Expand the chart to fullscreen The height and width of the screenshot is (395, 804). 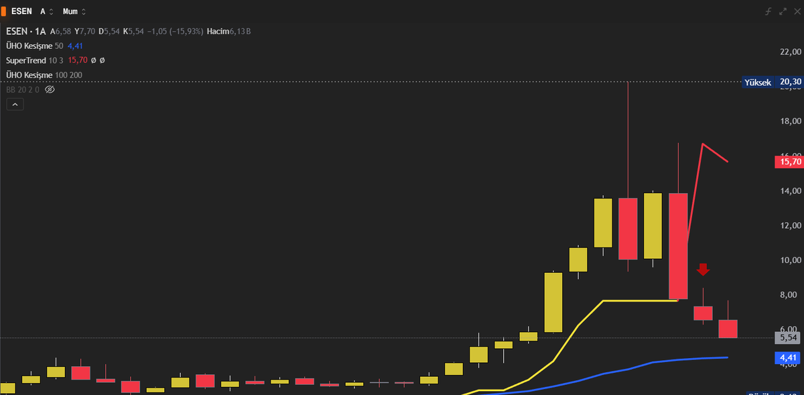click(783, 12)
